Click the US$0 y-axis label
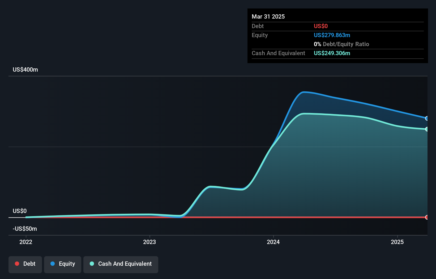436x279 pixels. click(20, 211)
